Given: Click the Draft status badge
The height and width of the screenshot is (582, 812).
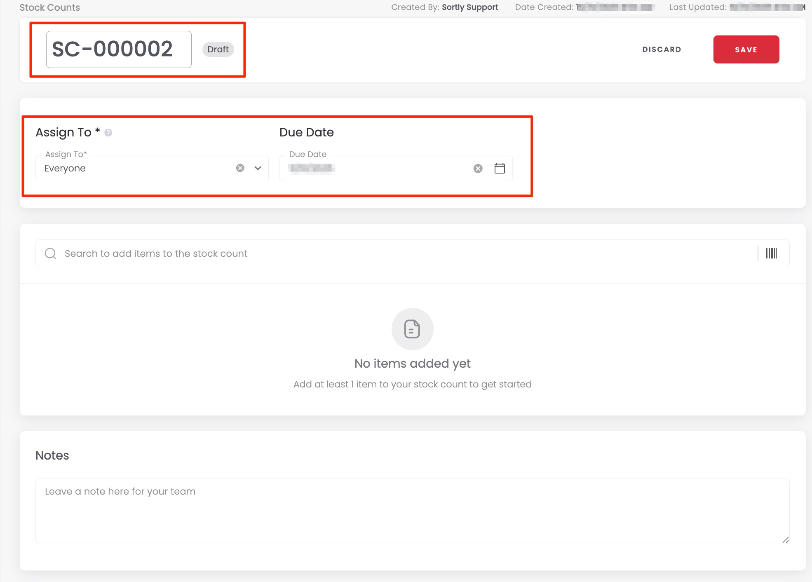Looking at the screenshot, I should 218,49.
